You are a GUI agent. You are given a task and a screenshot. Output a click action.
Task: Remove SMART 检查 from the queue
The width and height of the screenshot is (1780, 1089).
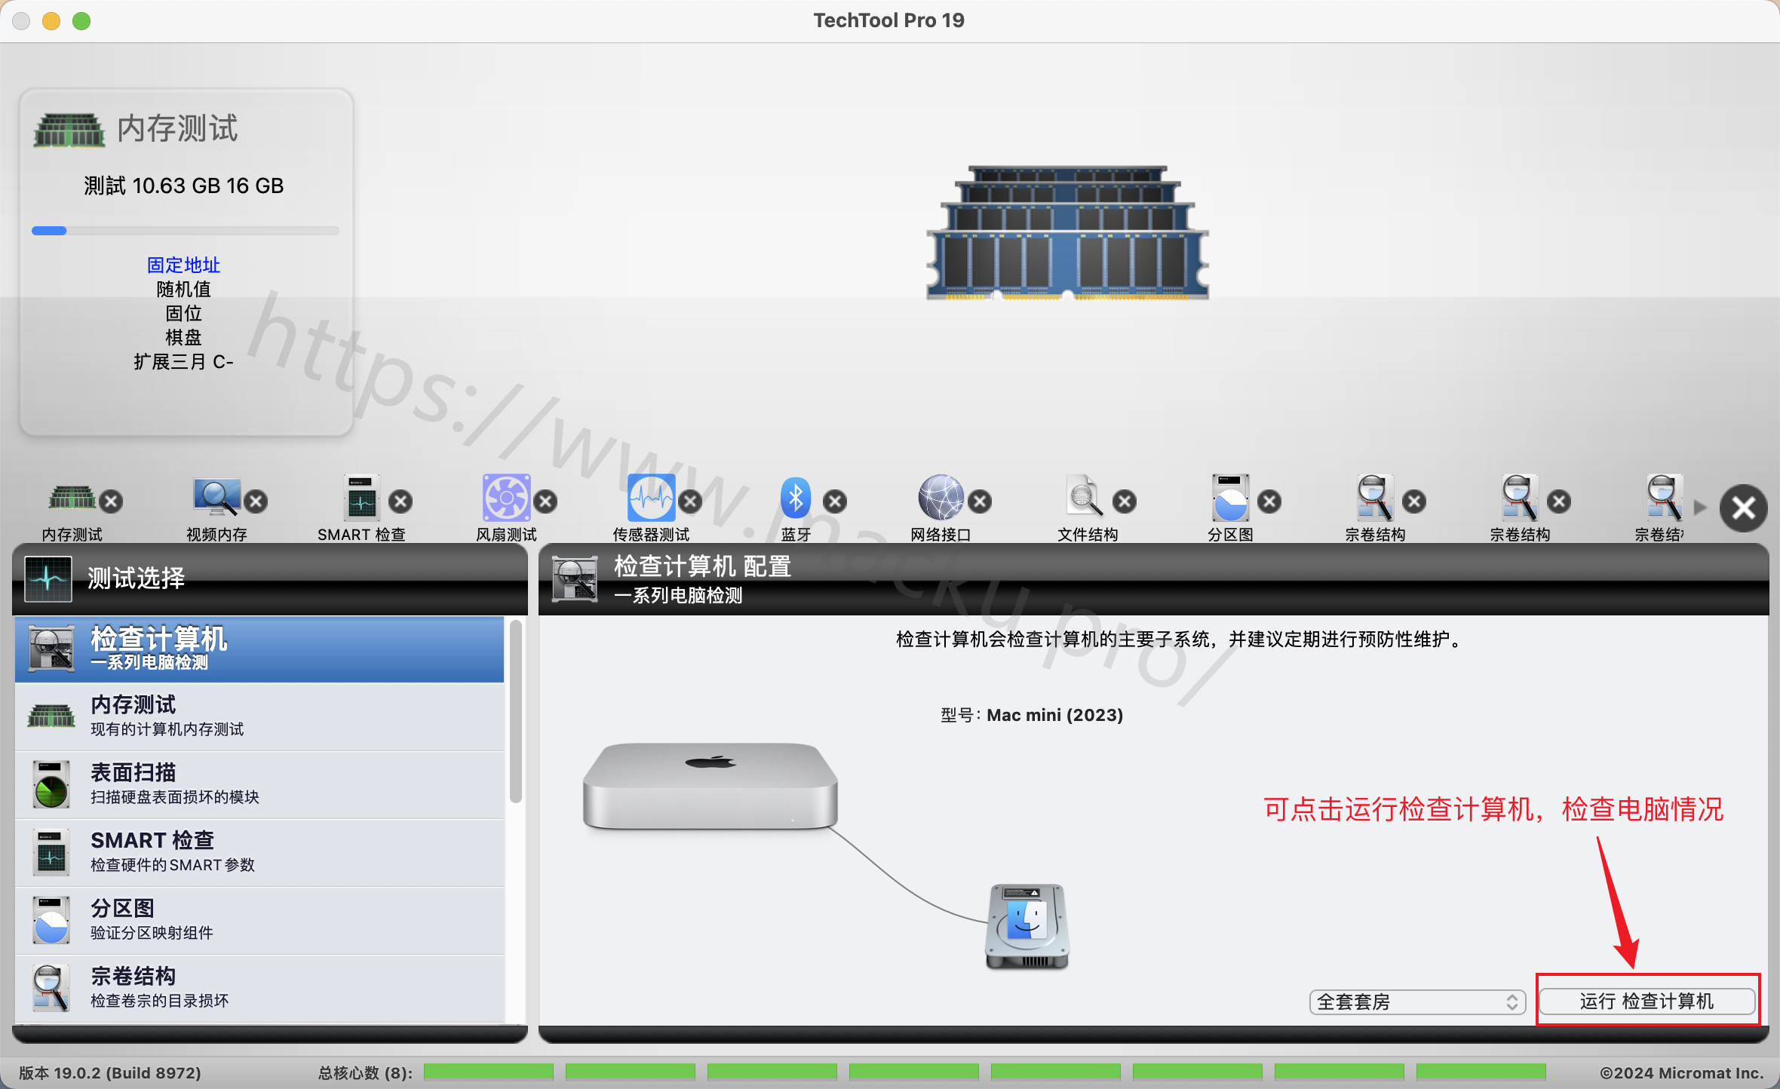click(400, 502)
